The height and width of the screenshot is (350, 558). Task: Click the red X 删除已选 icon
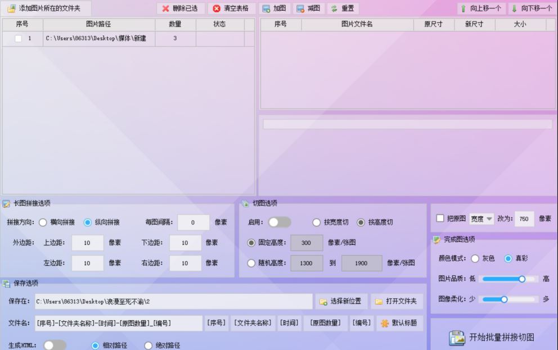coord(165,8)
